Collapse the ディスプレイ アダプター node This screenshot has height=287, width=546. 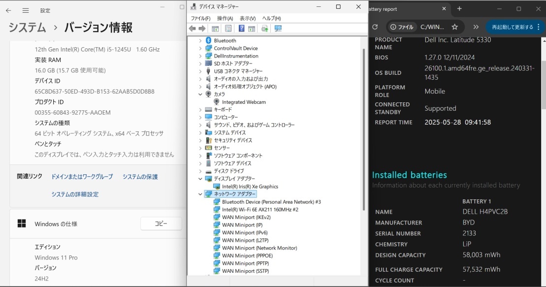200,179
